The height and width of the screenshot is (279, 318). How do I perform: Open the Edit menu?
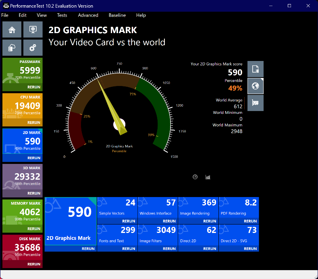tap(23, 15)
